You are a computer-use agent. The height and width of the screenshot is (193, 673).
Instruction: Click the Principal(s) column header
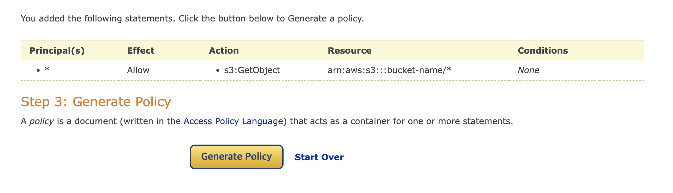(57, 51)
